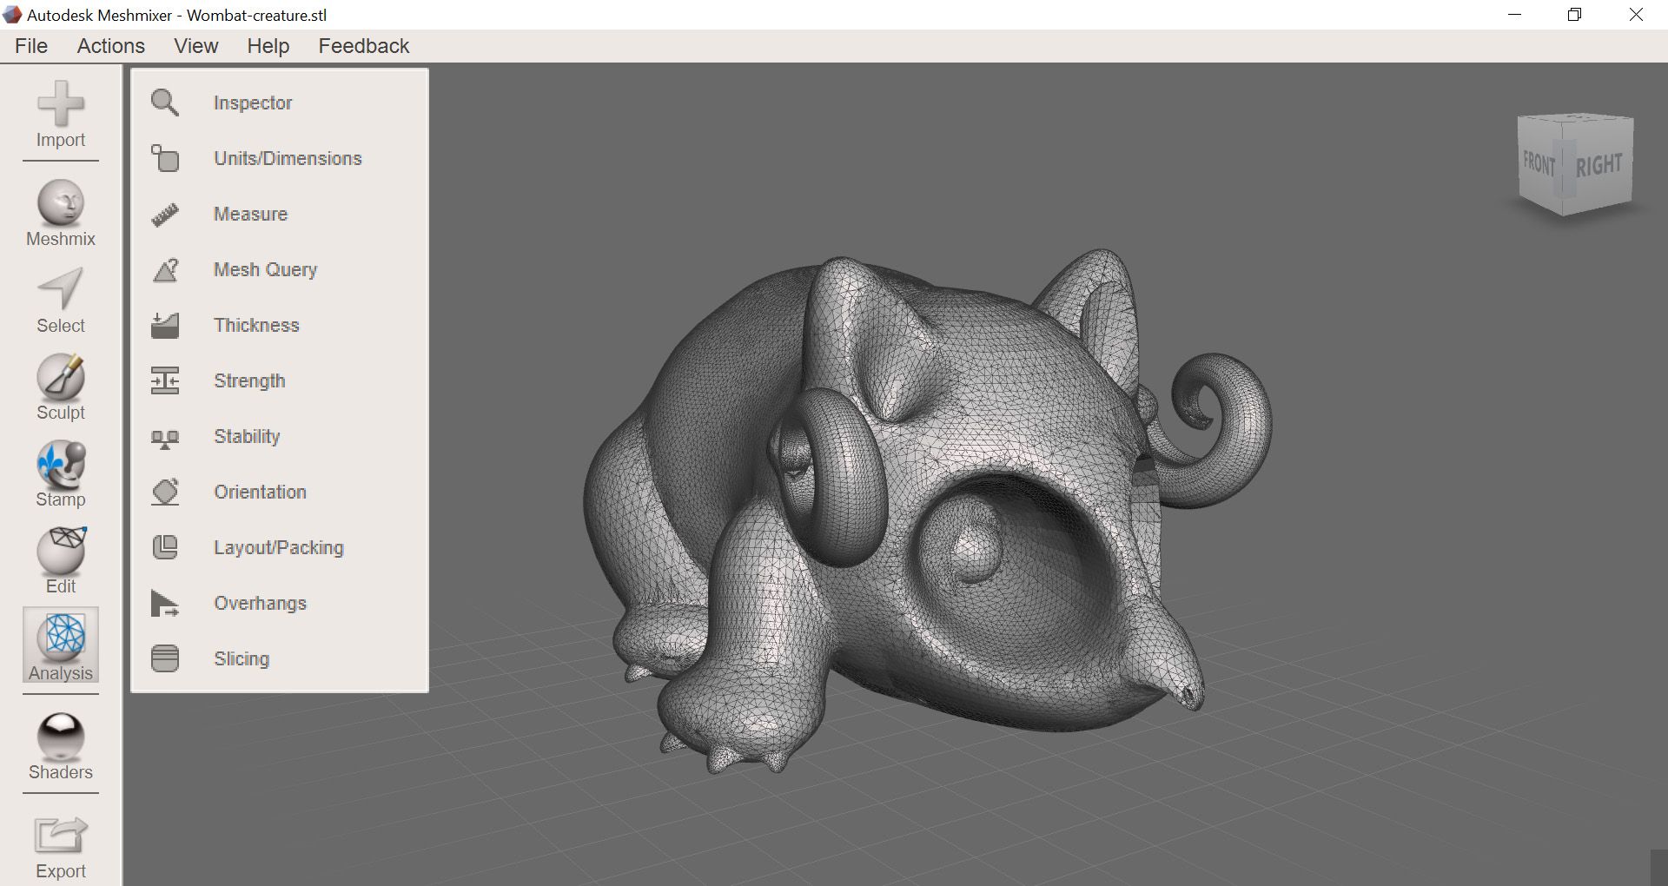Open the Slicing preview

pos(241,658)
